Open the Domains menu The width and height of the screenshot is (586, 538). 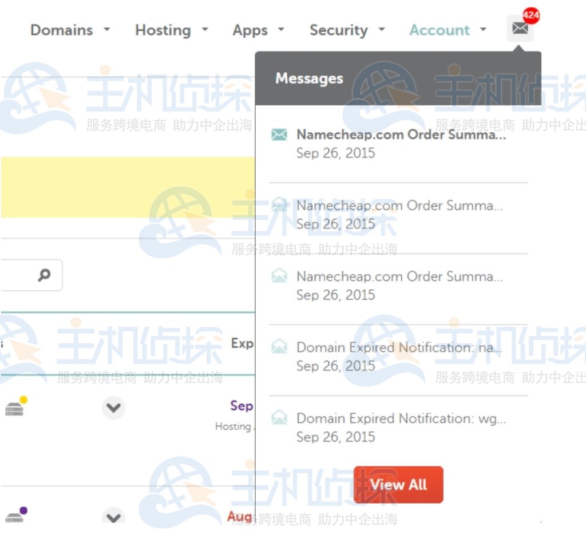61,30
